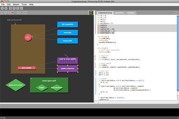Click the speech bubble note tool
Screen dimensions: 179x119
(x=18, y=13)
